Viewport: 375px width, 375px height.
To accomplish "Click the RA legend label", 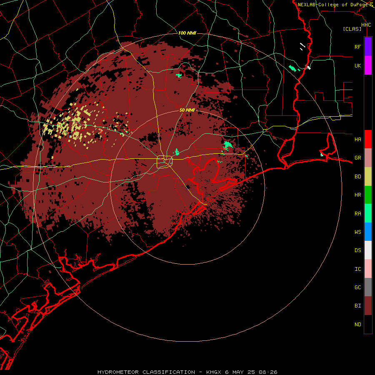I will [357, 214].
